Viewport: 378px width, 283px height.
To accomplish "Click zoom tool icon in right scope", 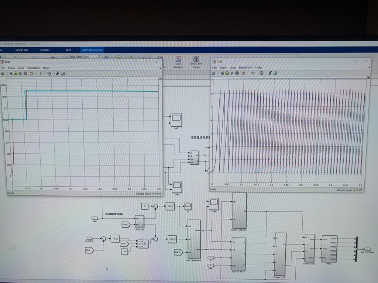I will (x=252, y=74).
